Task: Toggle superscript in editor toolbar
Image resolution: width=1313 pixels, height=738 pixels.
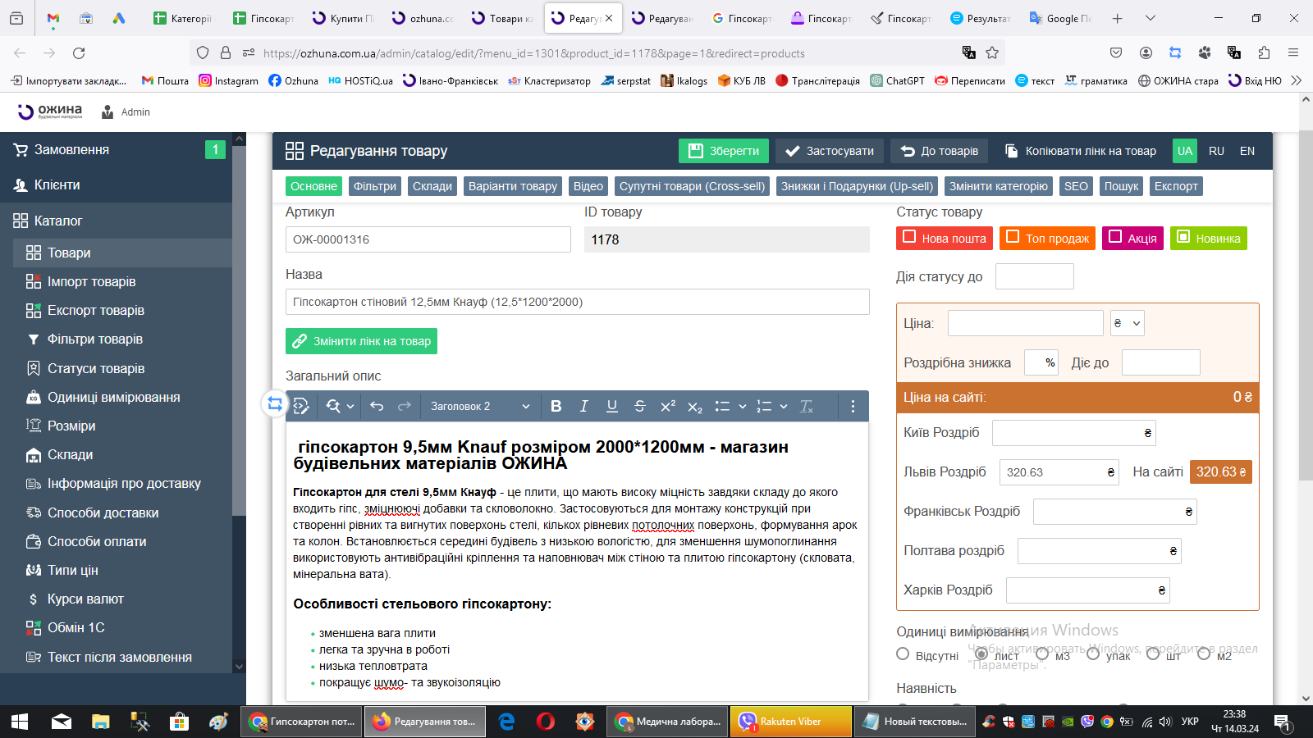Action: (667, 406)
